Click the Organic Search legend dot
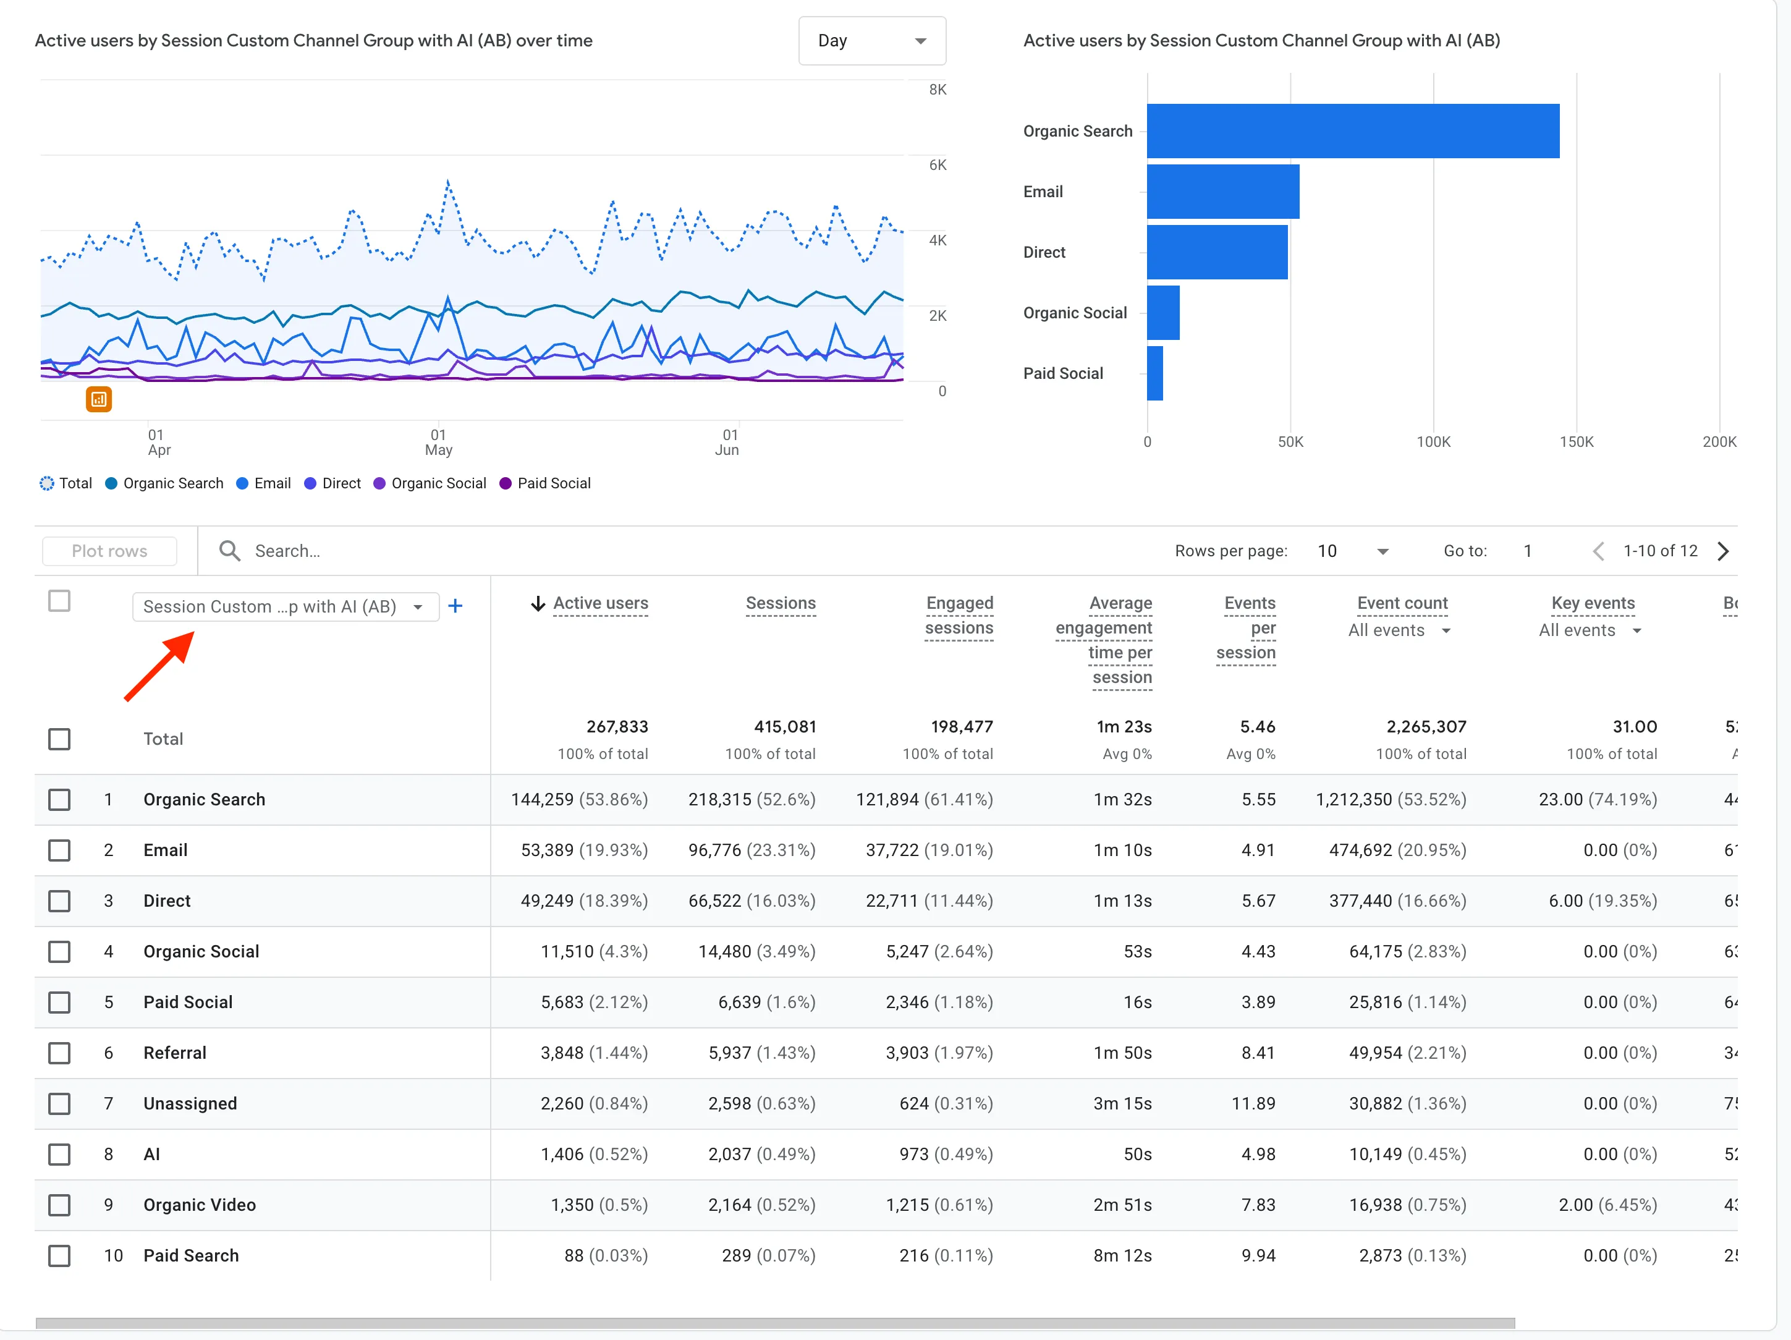The width and height of the screenshot is (1791, 1340). coord(112,483)
